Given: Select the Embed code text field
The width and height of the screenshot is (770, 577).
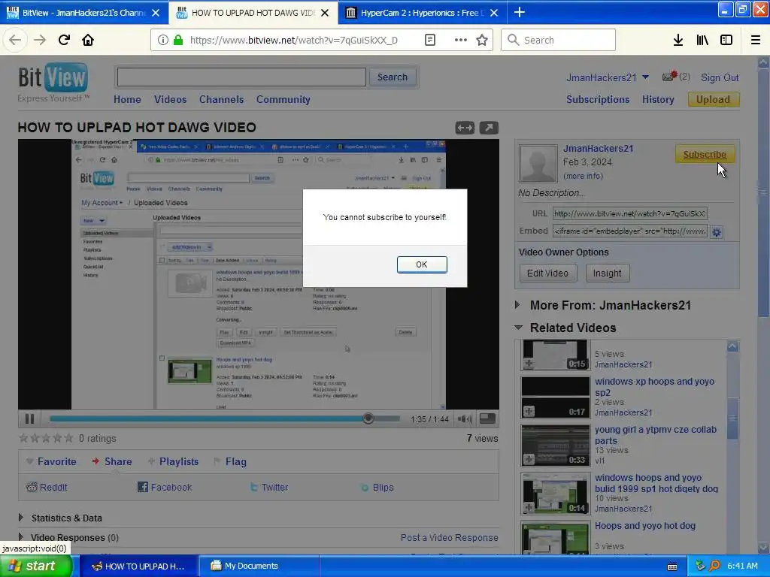Looking at the screenshot, I should pos(630,231).
